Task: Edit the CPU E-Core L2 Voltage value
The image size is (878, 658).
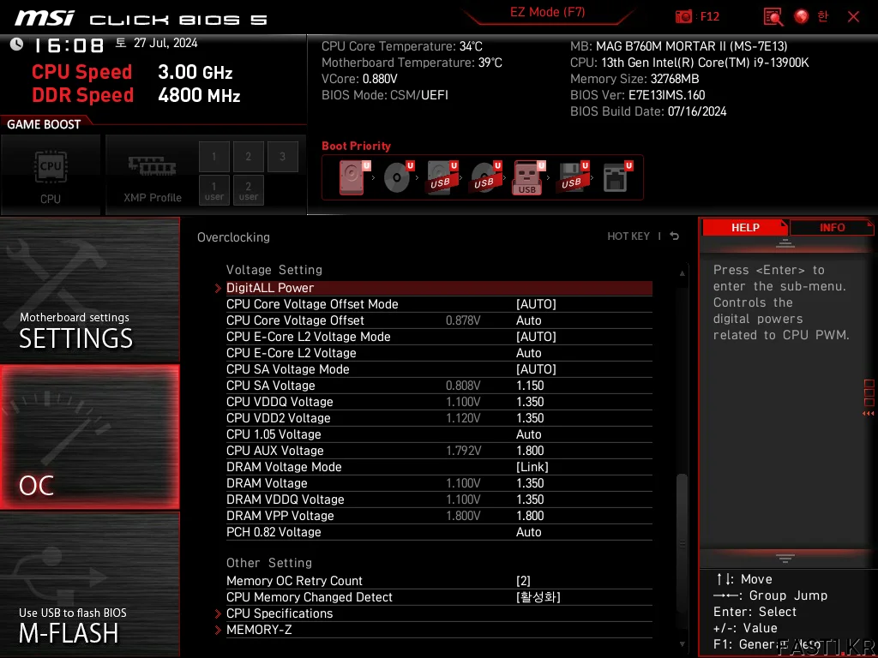Action: (x=528, y=352)
